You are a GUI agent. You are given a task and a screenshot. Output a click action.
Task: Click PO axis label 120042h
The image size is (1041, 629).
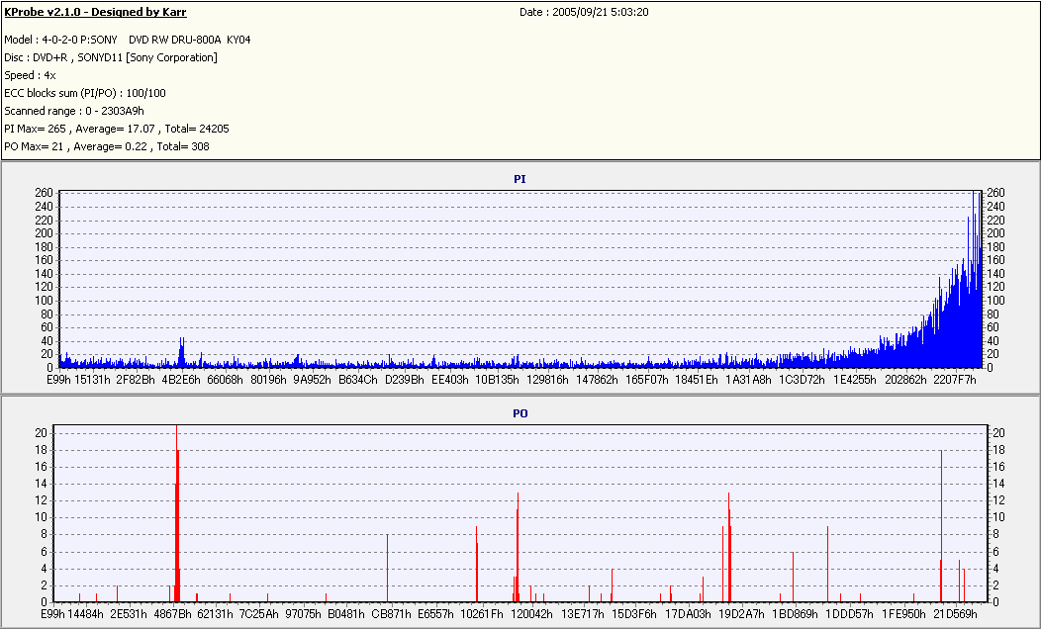click(531, 614)
